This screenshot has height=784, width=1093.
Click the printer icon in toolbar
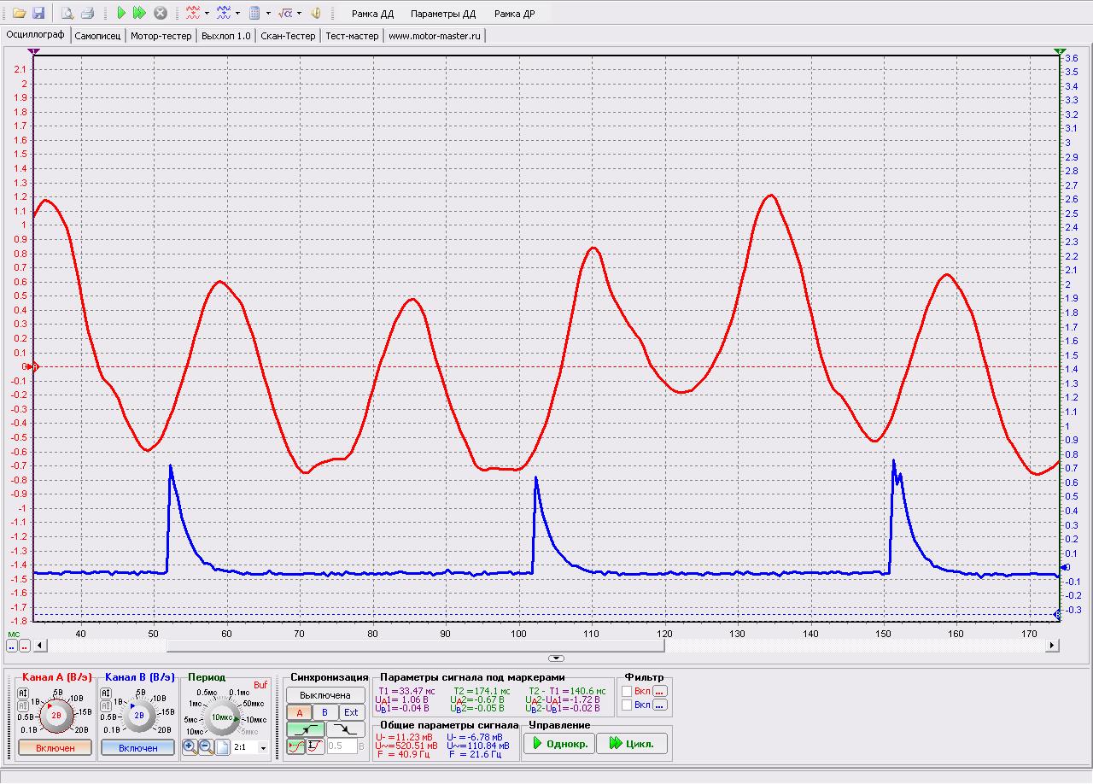86,13
